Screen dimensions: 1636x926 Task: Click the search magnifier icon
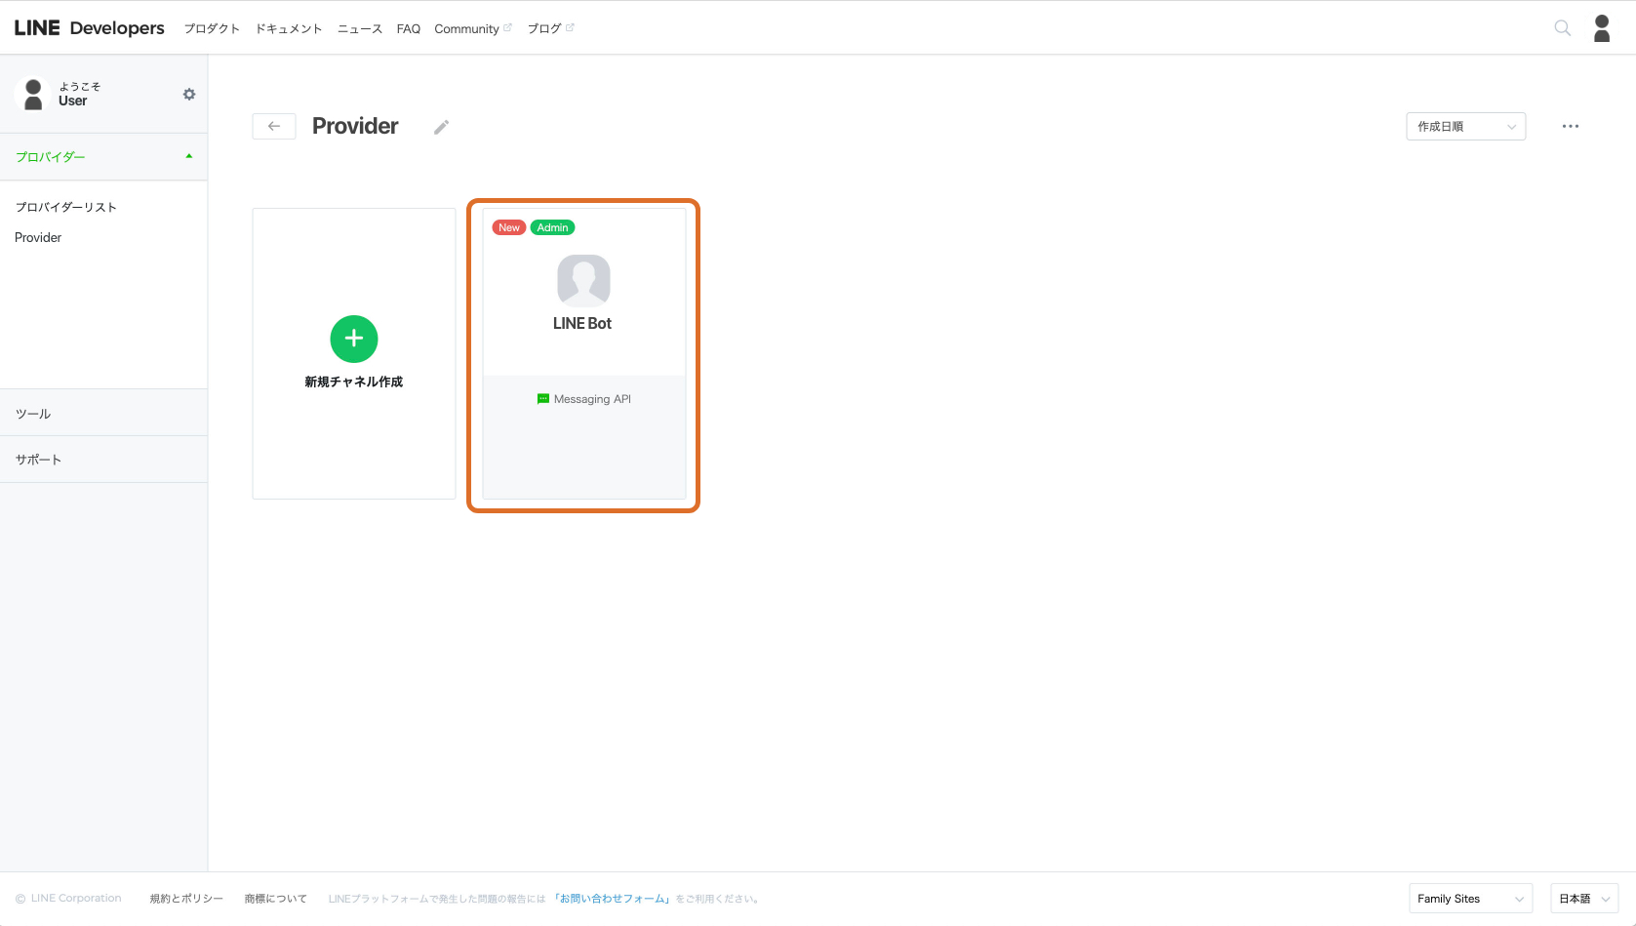pos(1562,28)
